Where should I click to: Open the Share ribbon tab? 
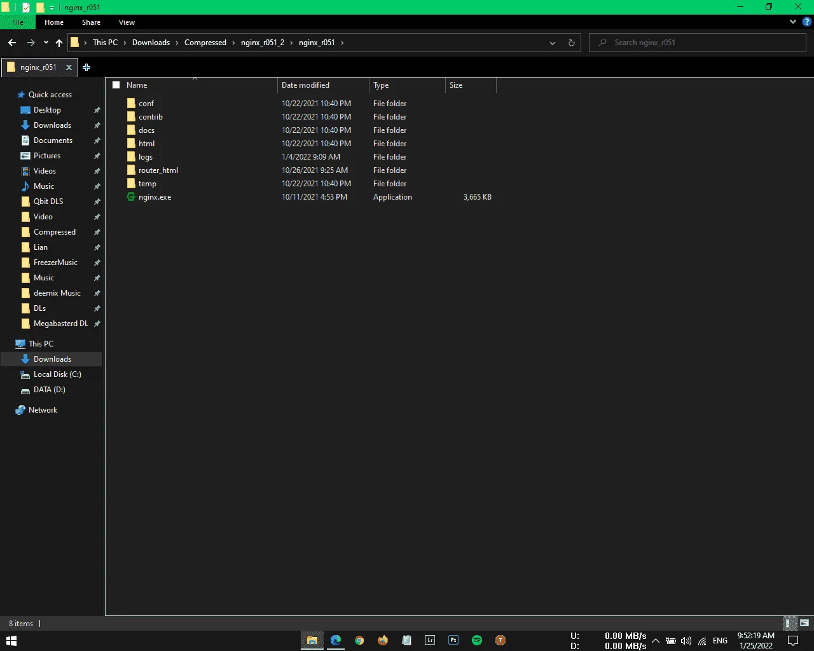[91, 22]
